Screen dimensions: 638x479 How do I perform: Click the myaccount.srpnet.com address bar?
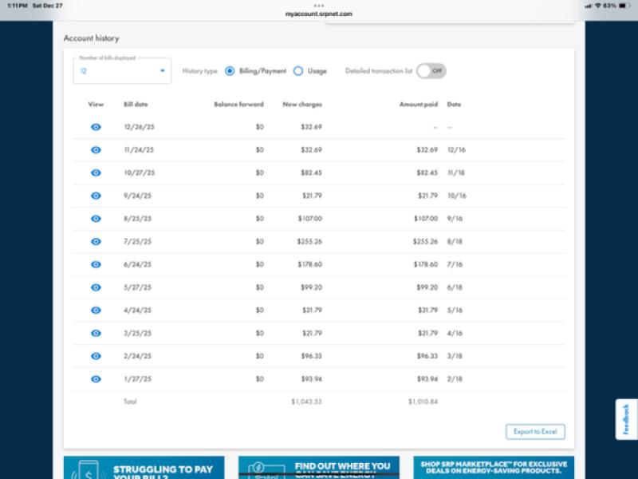pos(319,13)
